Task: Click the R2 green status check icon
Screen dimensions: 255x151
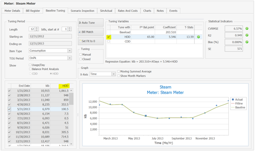Action: (x=247, y=35)
